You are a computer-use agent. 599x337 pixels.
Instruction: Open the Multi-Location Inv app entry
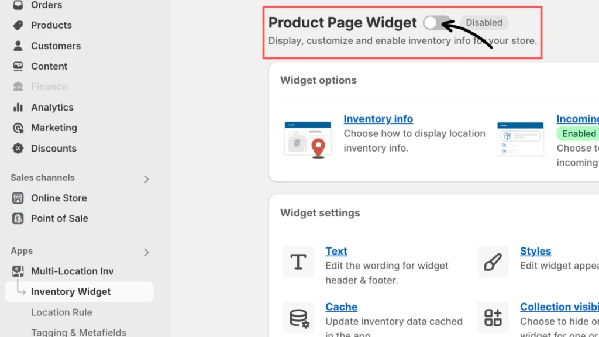[72, 271]
